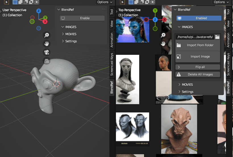The image size is (233, 157).
Task: Click the image icon beside Import Image
Action: pyautogui.click(x=179, y=56)
